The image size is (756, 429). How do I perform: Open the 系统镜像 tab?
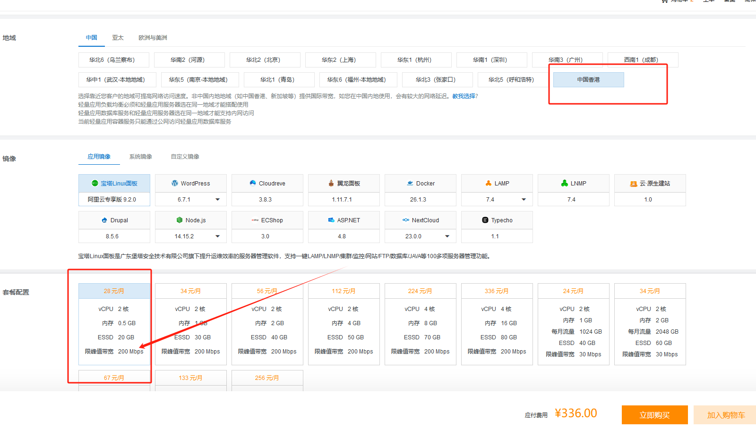point(141,157)
